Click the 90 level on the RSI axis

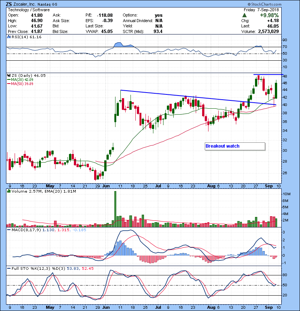click(x=285, y=40)
